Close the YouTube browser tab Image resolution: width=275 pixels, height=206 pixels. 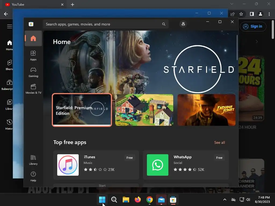(62, 5)
